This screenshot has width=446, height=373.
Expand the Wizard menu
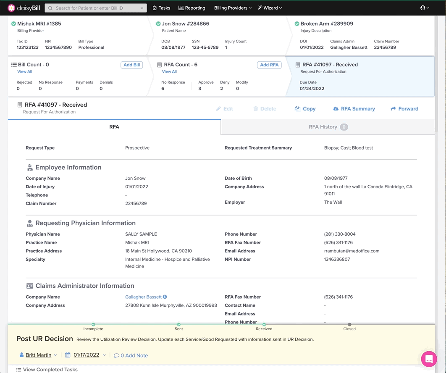(x=270, y=8)
